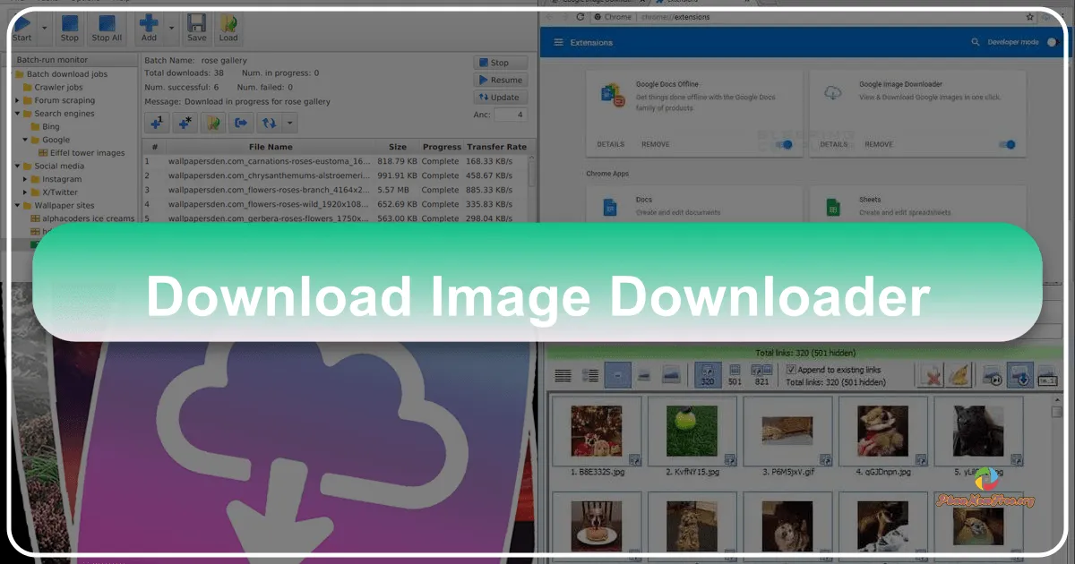Select the KvfNY15.jpg thumbnail
The image size is (1075, 564).
(693, 433)
